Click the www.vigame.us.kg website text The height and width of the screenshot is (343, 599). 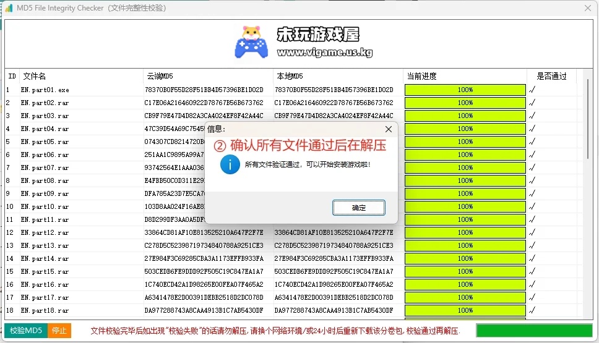[x=325, y=53]
